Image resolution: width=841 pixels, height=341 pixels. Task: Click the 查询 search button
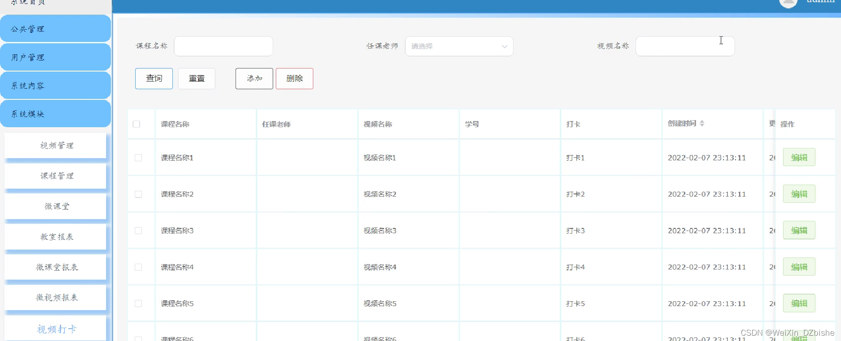tap(154, 79)
